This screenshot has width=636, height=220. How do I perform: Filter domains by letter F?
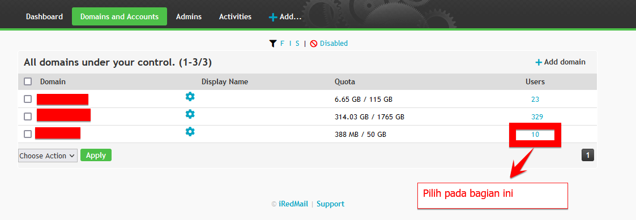click(x=282, y=44)
